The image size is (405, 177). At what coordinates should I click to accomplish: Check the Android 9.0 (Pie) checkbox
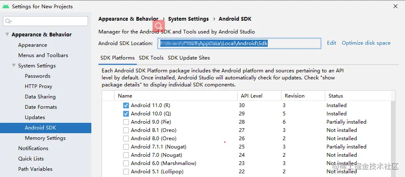tap(126, 122)
